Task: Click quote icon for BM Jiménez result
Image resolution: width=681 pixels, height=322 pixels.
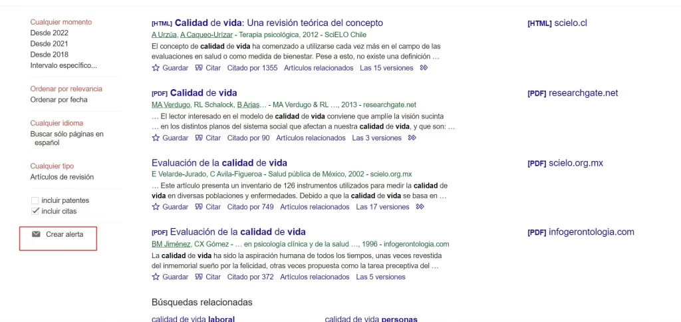Action: point(199,277)
